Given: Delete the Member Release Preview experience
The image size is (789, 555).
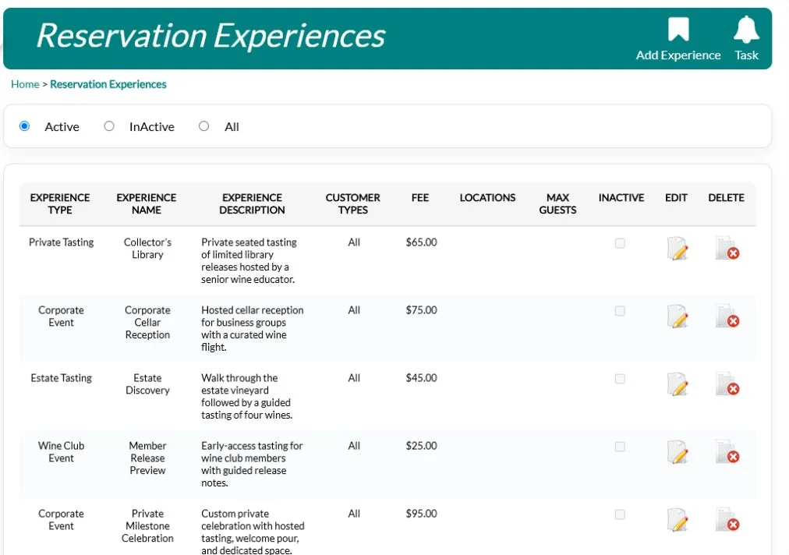Looking at the screenshot, I should click(x=727, y=452).
